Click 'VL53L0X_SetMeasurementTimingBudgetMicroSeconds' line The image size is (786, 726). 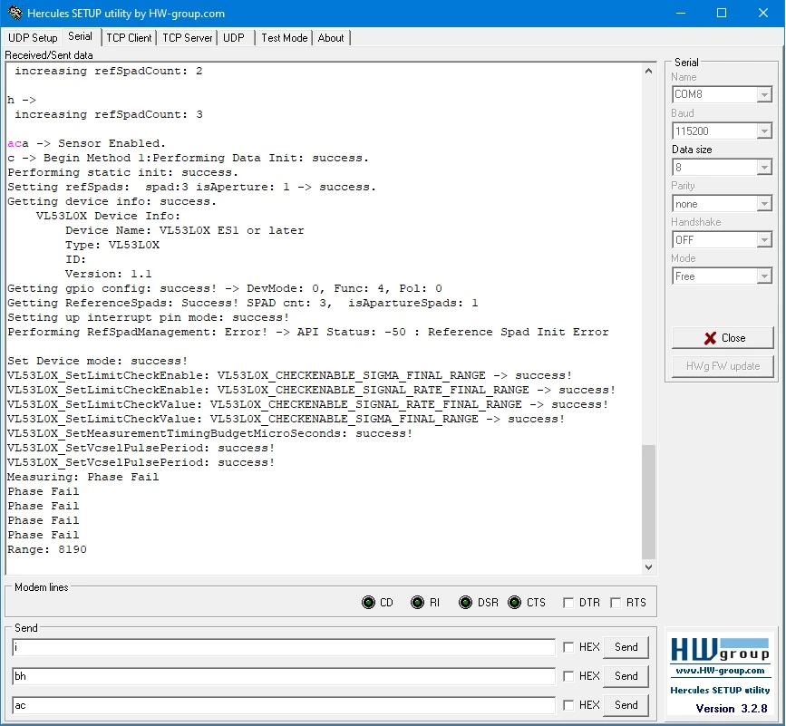tap(209, 433)
